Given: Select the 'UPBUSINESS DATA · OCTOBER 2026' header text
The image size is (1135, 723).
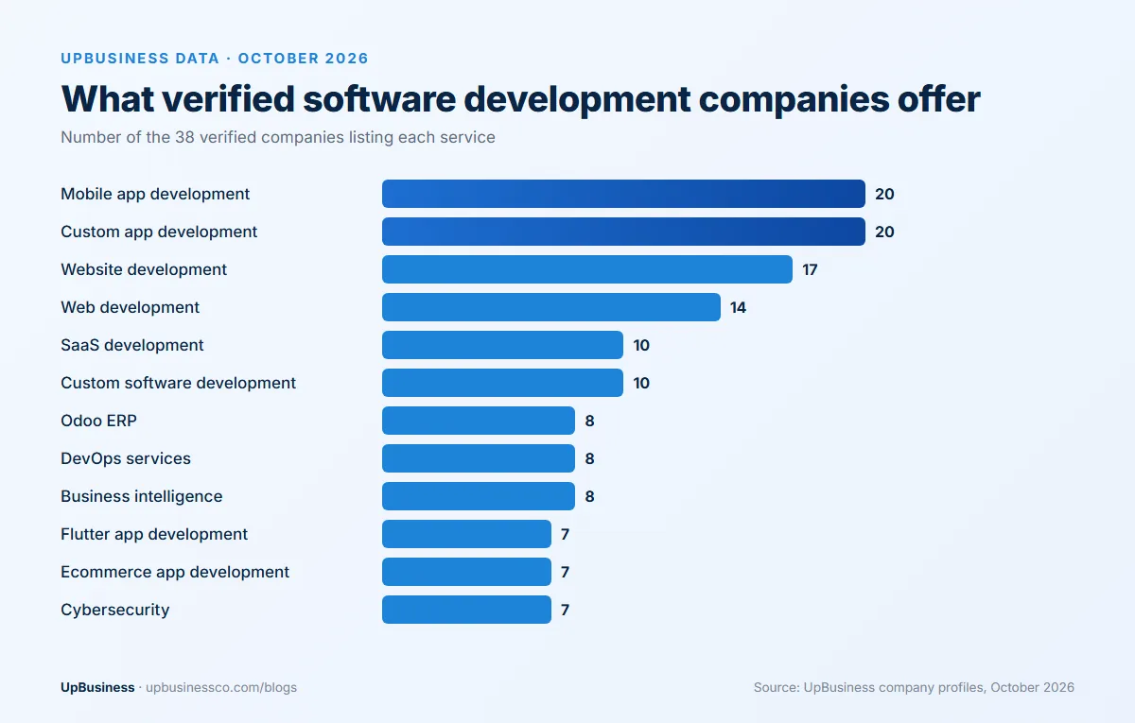Looking at the screenshot, I should [215, 59].
